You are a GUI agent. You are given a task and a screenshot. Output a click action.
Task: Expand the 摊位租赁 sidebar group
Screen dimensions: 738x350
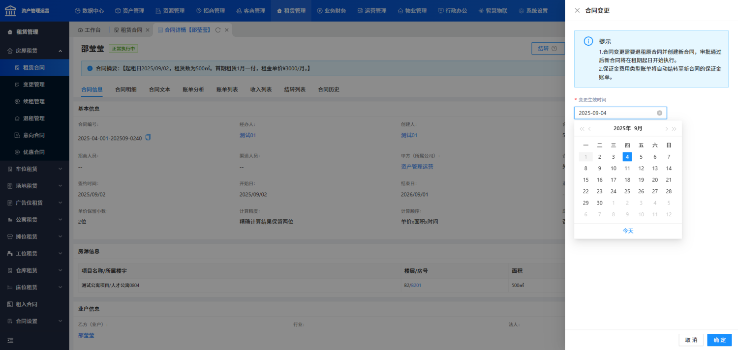(34, 236)
